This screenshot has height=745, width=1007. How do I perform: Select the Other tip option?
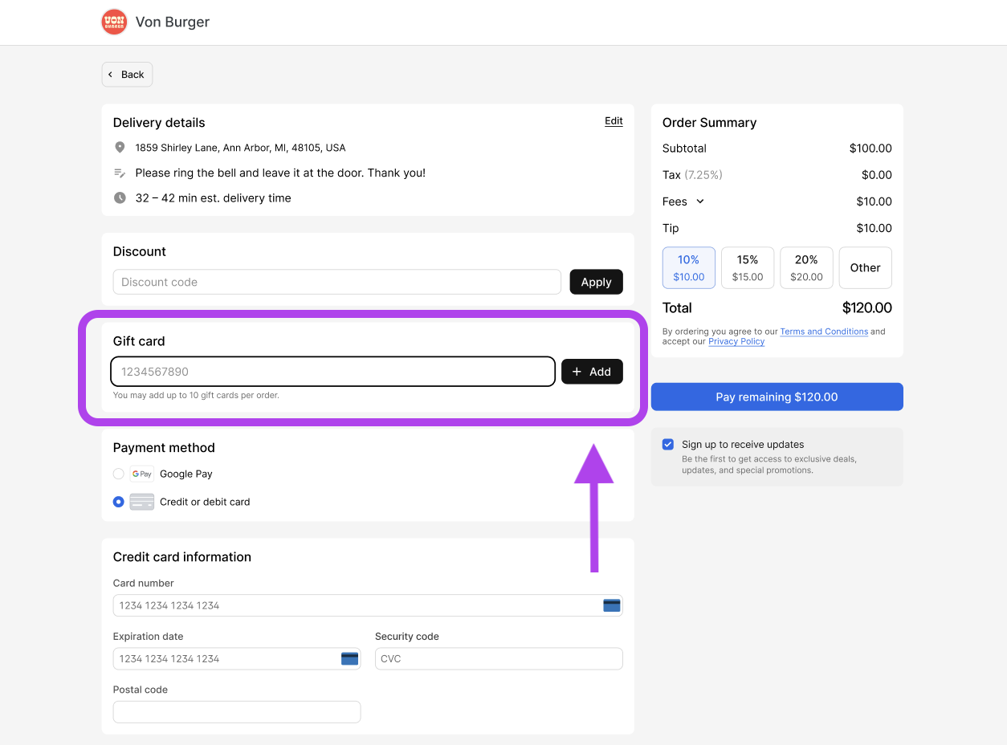(x=865, y=267)
